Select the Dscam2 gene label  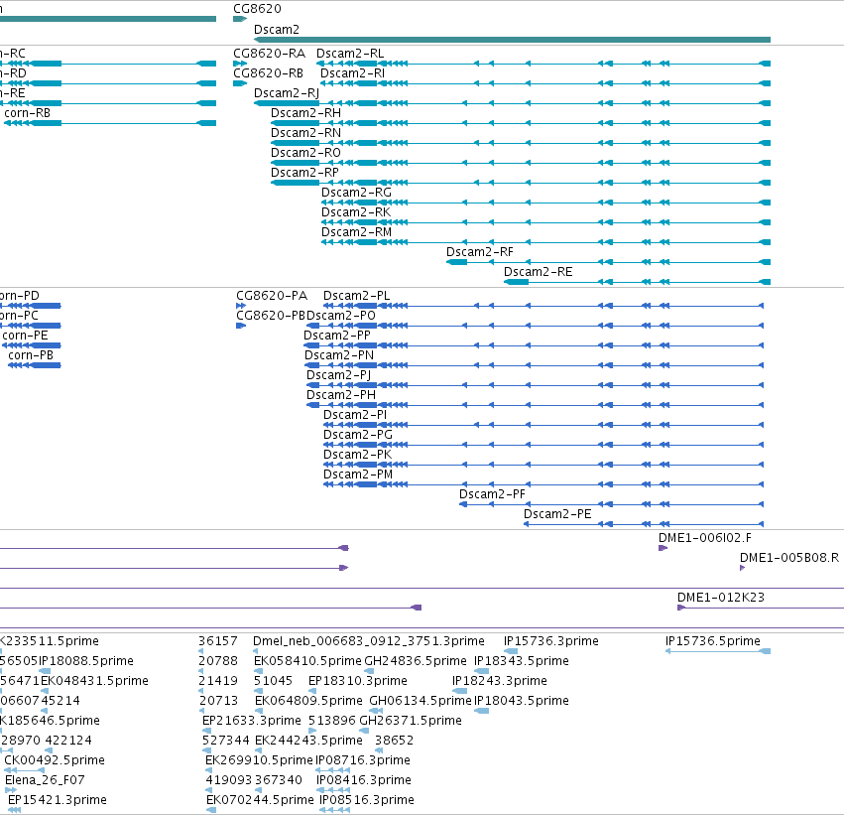pos(276,30)
